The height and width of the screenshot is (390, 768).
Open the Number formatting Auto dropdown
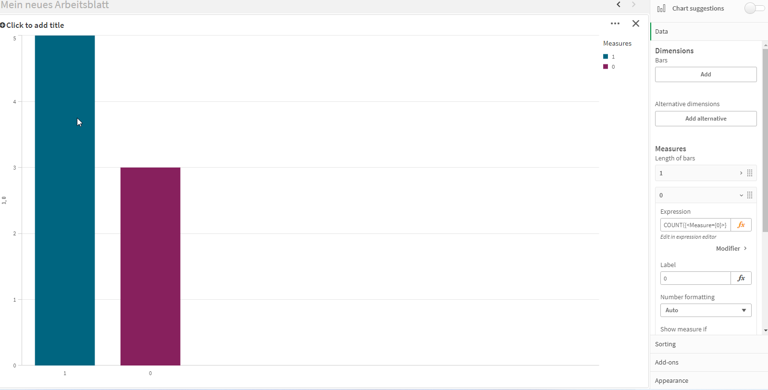click(x=705, y=310)
